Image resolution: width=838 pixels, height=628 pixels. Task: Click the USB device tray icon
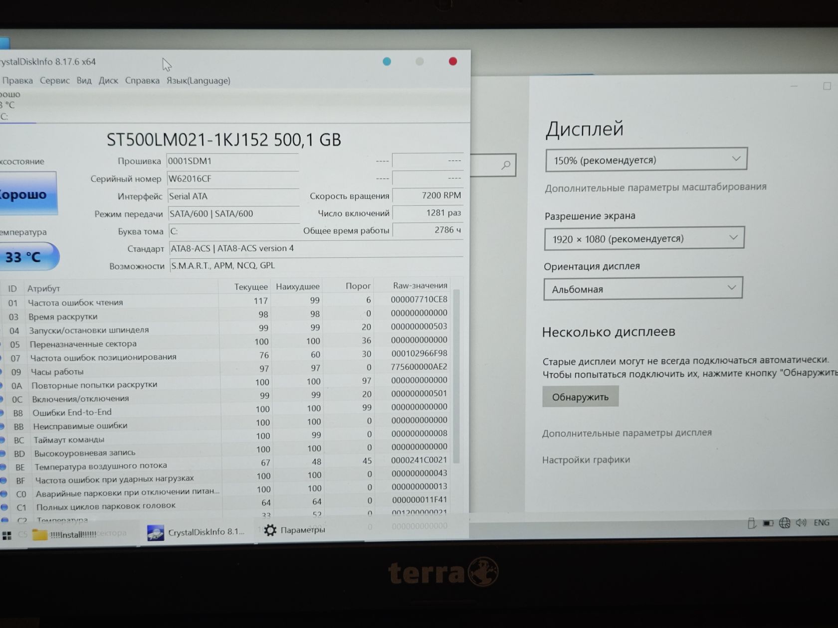coord(752,523)
